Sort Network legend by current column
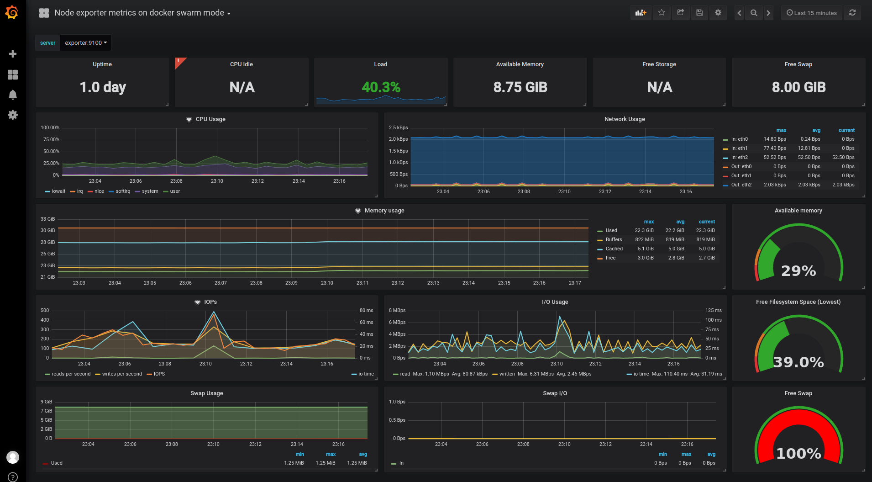Screen dimensions: 872x482 pos(846,130)
